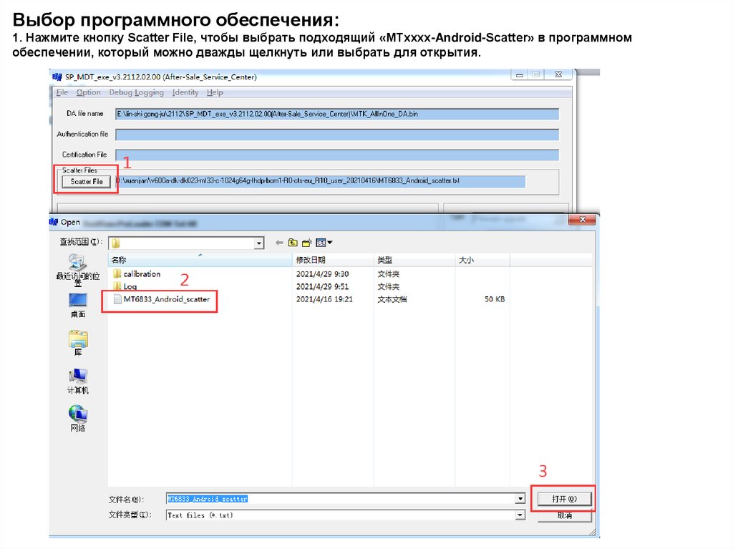The image size is (733, 549).
Task: Click the Text files type combo box
Action: [x=346, y=515]
